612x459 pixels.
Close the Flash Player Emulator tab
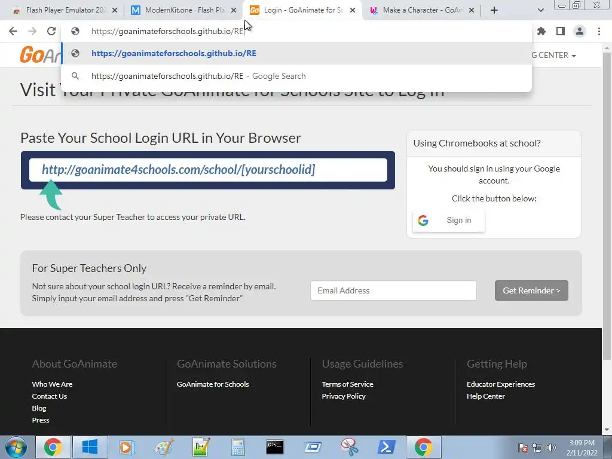(x=114, y=10)
